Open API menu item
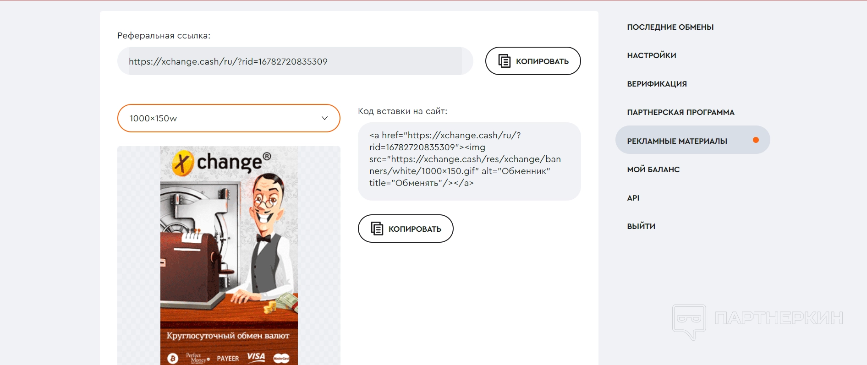 [633, 198]
